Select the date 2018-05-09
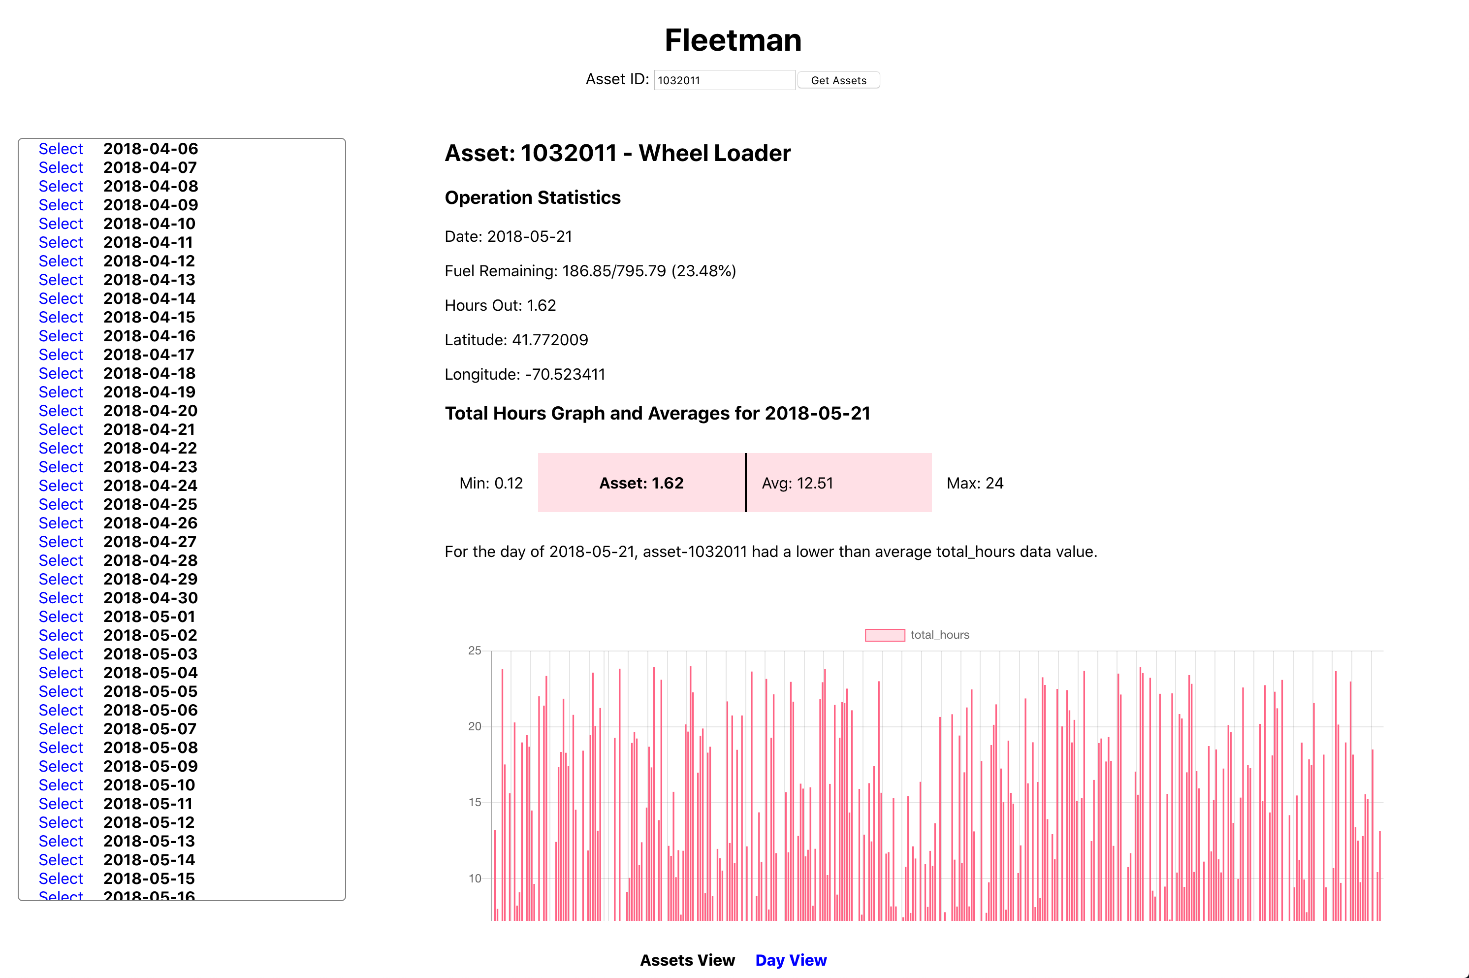 61,766
